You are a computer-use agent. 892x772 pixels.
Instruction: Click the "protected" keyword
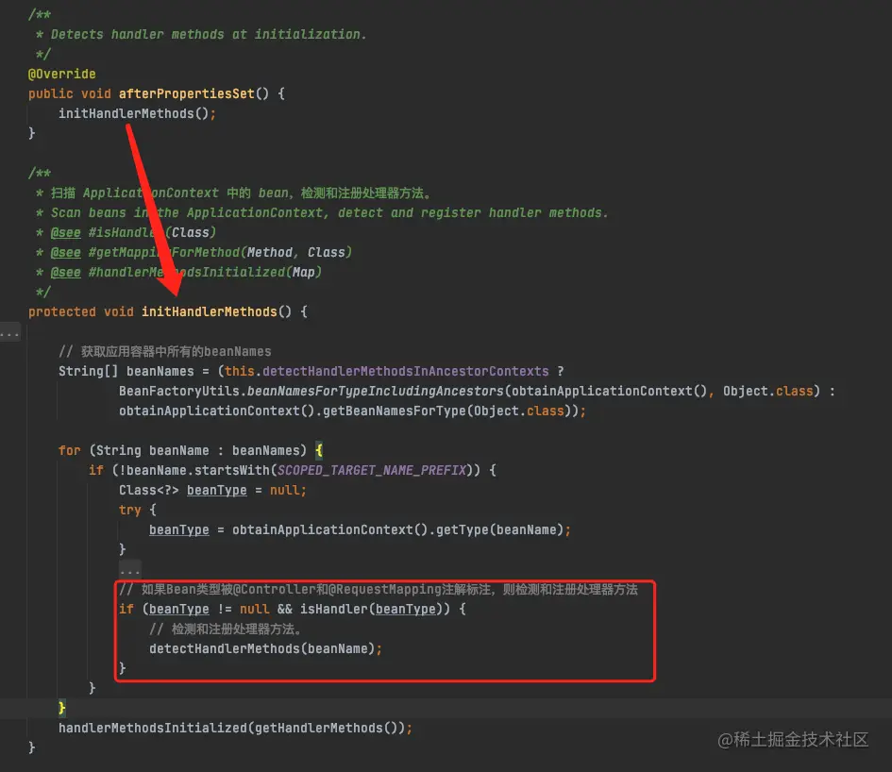point(62,311)
